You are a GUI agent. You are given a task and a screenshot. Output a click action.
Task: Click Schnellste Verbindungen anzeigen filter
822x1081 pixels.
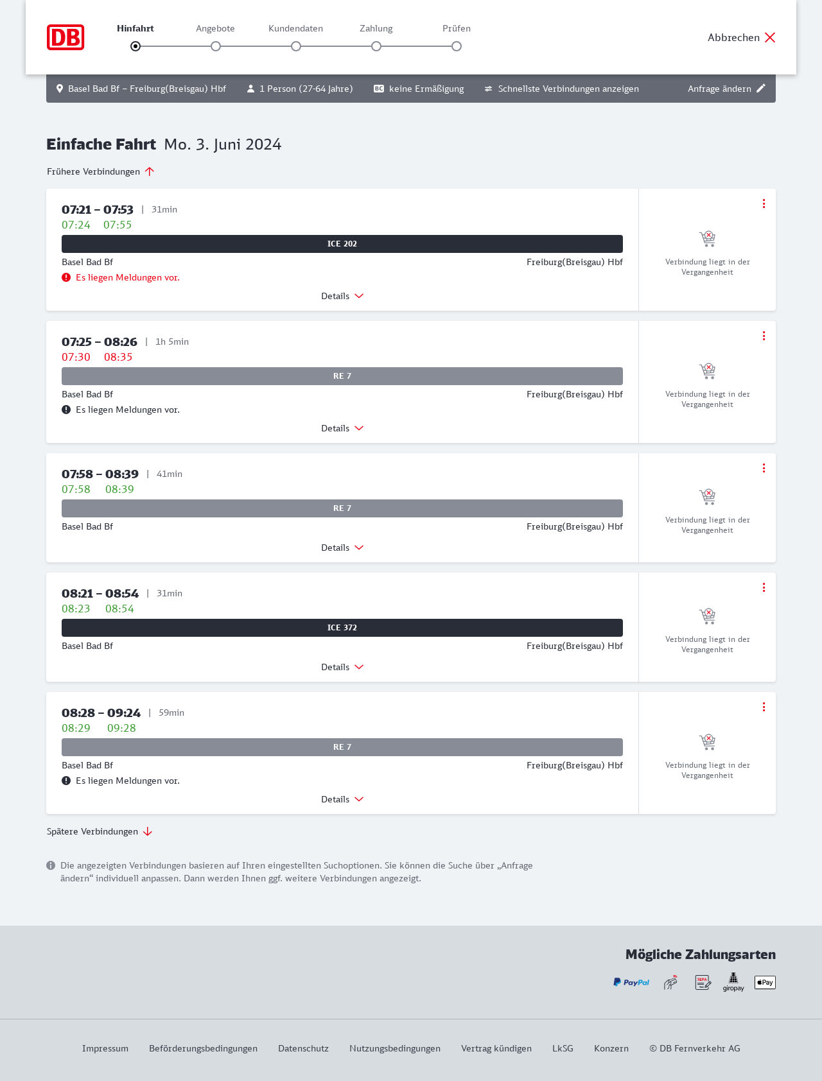562,89
